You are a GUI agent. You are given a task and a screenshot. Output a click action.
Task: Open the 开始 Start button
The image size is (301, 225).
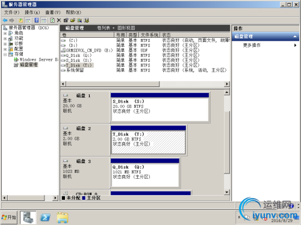[9, 217]
